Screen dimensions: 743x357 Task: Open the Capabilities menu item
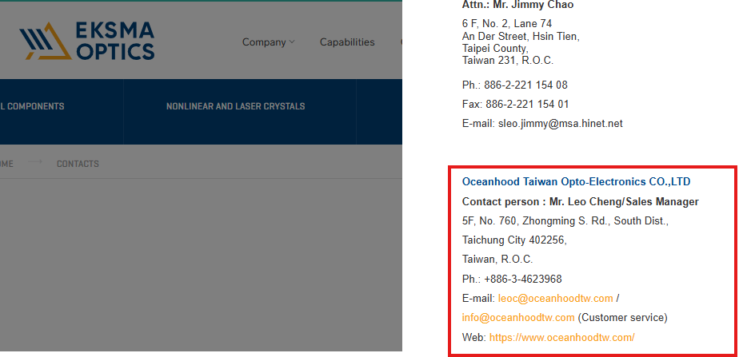click(347, 42)
